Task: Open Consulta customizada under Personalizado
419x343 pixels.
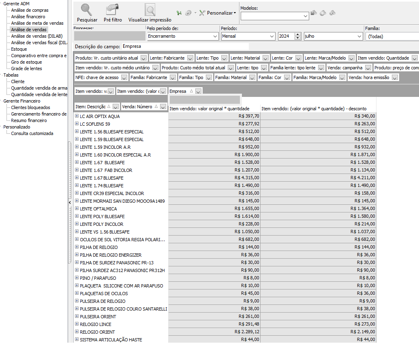Action: (x=32, y=133)
